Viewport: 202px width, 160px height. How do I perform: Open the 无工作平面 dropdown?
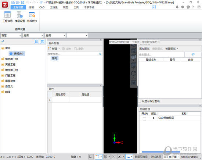click(172, 157)
